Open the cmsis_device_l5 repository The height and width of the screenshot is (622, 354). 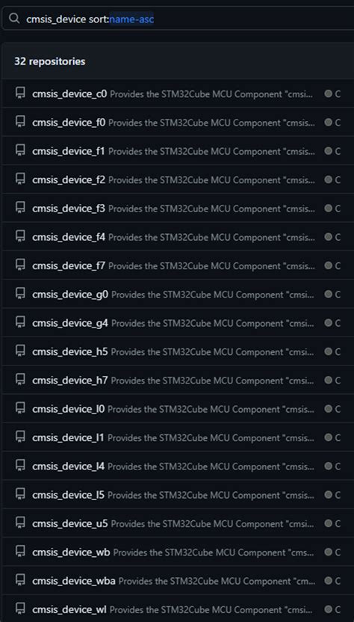coord(69,495)
